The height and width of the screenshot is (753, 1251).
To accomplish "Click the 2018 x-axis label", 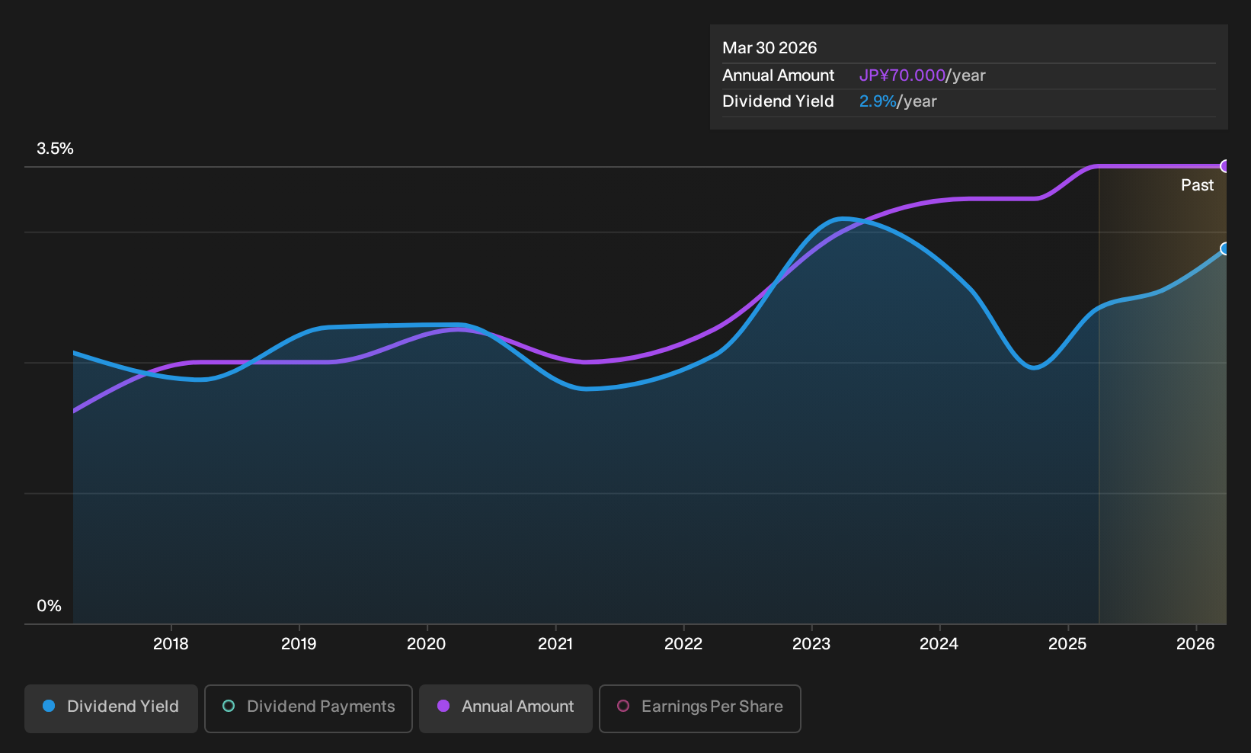I will click(171, 644).
